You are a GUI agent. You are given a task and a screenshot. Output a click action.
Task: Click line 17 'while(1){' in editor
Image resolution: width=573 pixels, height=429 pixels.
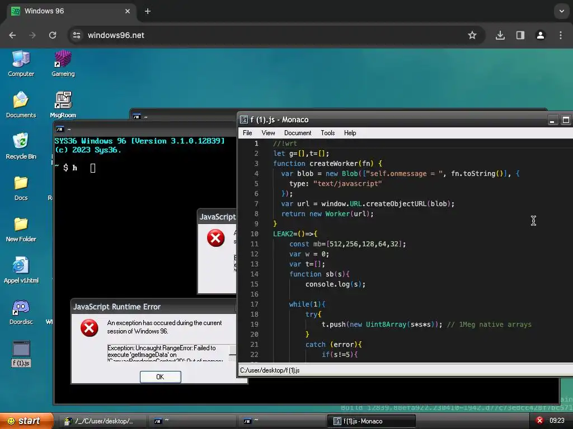(x=307, y=304)
